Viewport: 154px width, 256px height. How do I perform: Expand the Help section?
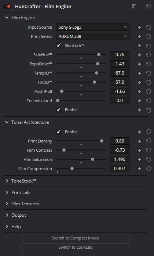point(7,227)
